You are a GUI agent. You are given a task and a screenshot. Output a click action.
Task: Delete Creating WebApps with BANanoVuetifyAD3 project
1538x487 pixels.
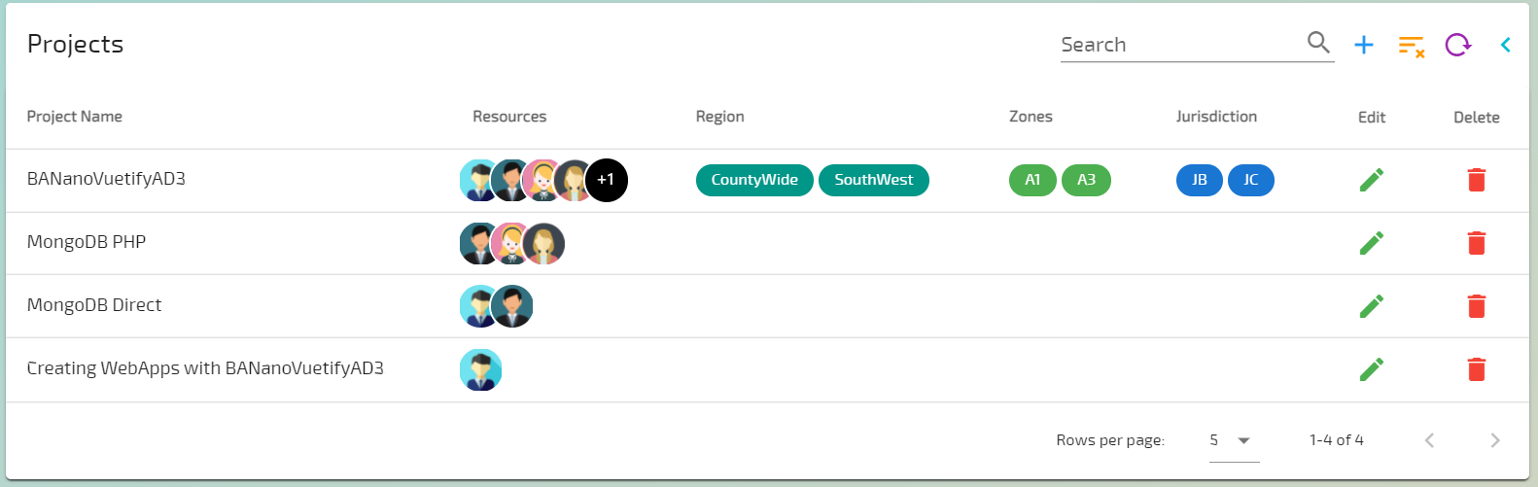(x=1476, y=369)
